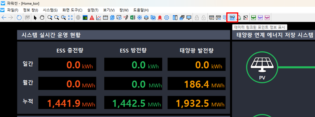Click the blue ship wheel icon

point(139,18)
